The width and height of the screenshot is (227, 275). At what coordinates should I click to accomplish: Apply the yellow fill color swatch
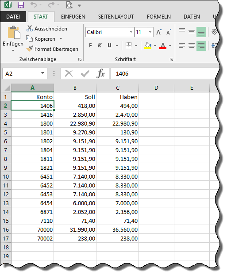[148, 46]
